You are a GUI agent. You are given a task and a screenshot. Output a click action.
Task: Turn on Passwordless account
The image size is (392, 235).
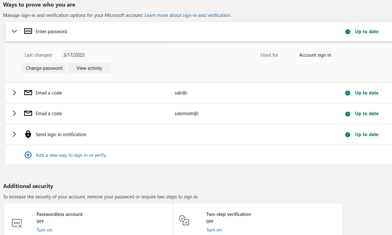(44, 230)
